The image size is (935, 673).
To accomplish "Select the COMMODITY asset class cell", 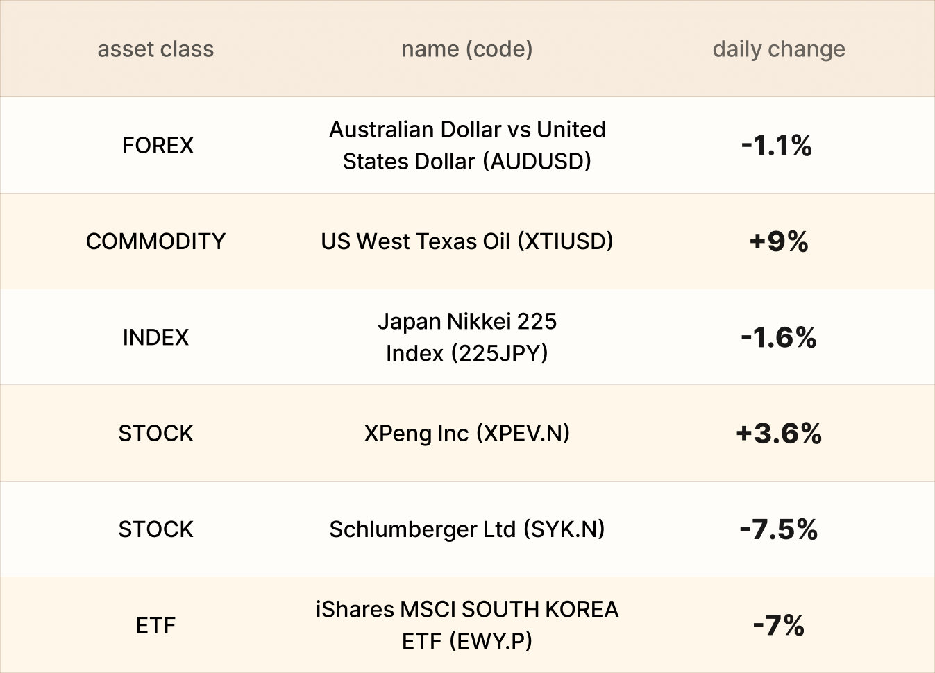I will (x=155, y=241).
